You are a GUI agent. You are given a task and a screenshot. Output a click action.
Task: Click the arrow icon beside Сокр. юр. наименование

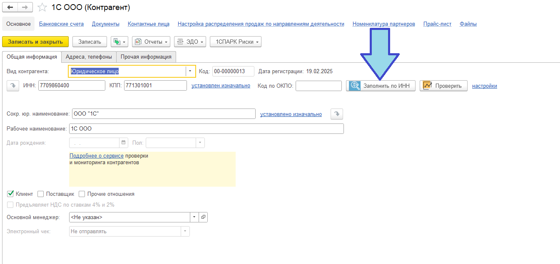pos(336,114)
